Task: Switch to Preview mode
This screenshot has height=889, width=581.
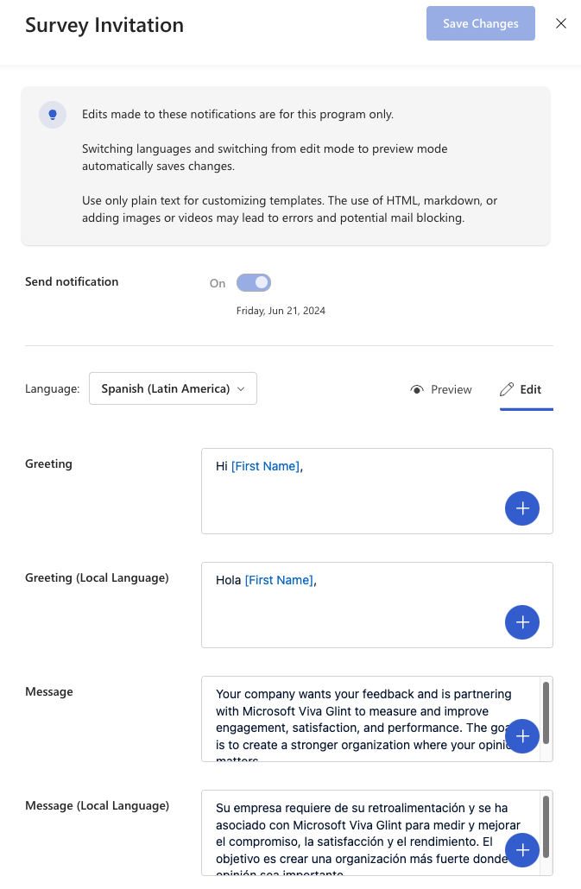Action: (441, 389)
